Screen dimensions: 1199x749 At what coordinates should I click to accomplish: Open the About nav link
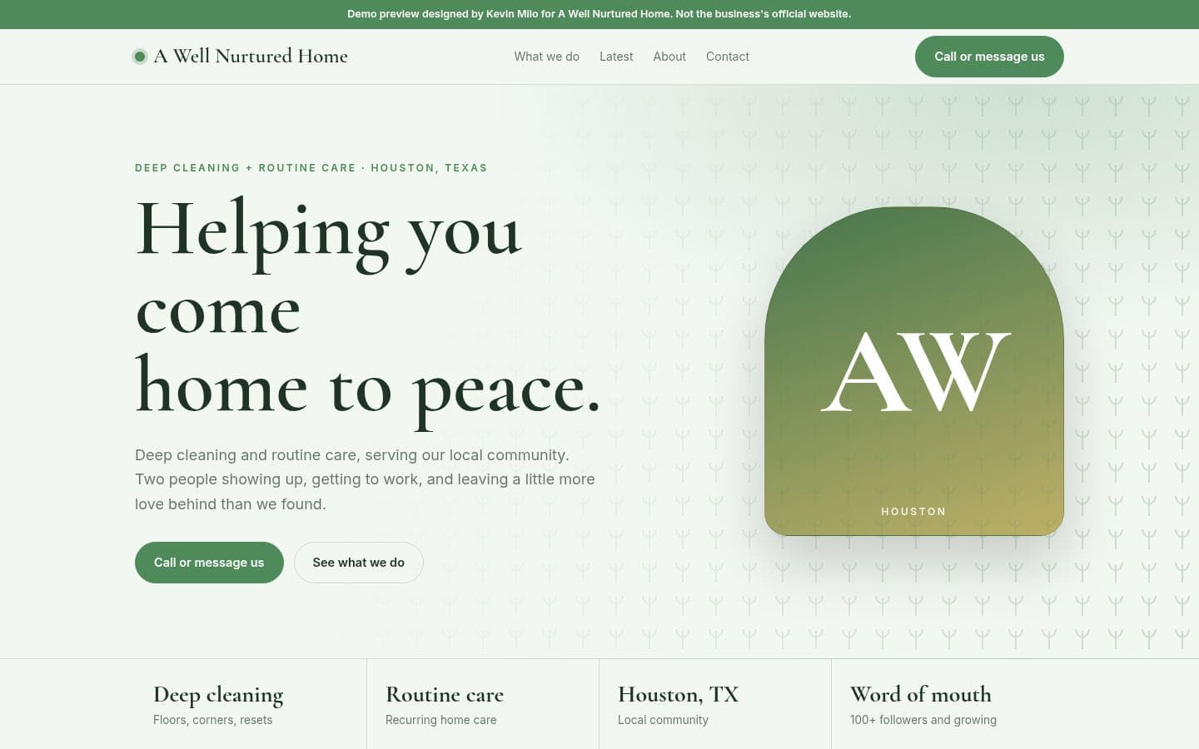(669, 57)
